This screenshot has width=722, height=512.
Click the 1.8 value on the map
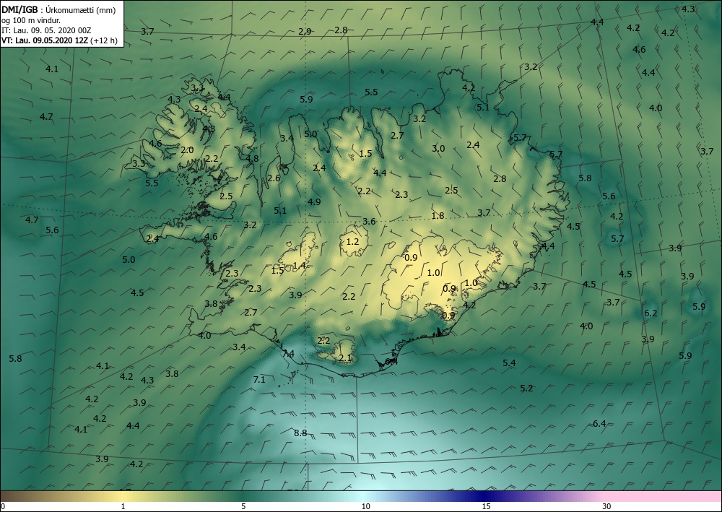point(438,215)
